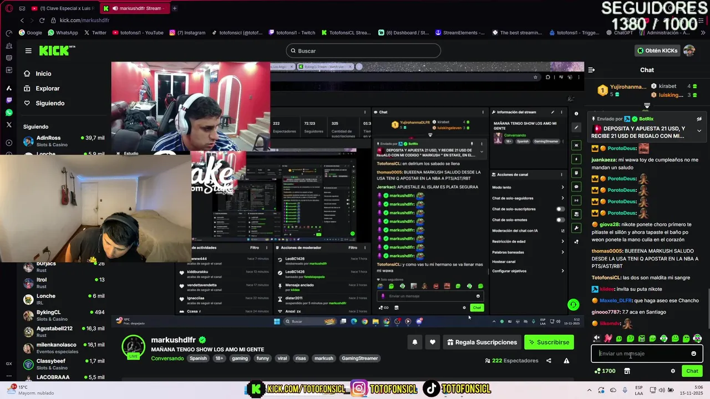The width and height of the screenshot is (710, 399).
Task: Open the Kick hamburger menu
Action: (x=28, y=50)
